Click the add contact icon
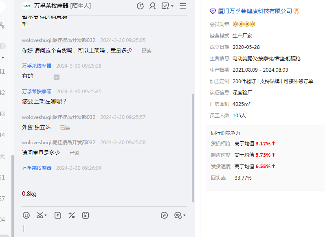The width and height of the screenshot is (325, 237). coord(153,6)
